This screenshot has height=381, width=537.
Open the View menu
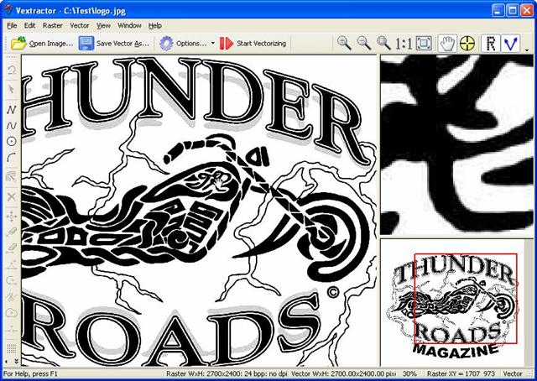(x=103, y=26)
